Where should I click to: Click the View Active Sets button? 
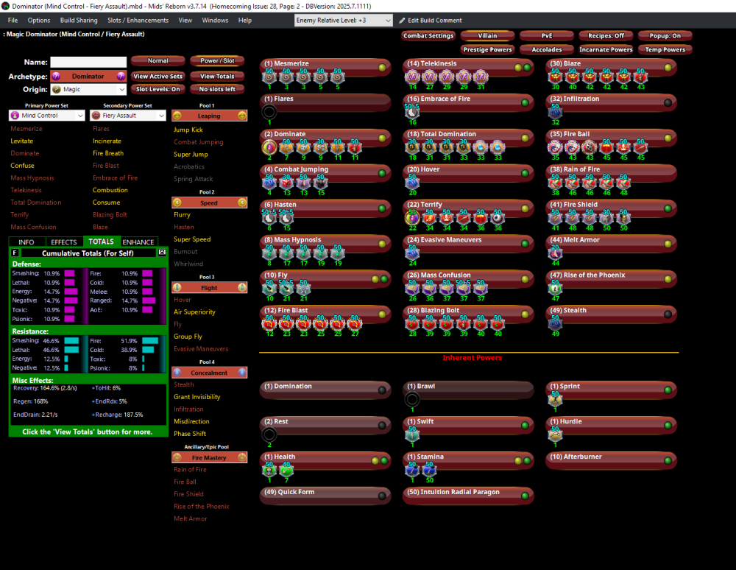point(158,77)
